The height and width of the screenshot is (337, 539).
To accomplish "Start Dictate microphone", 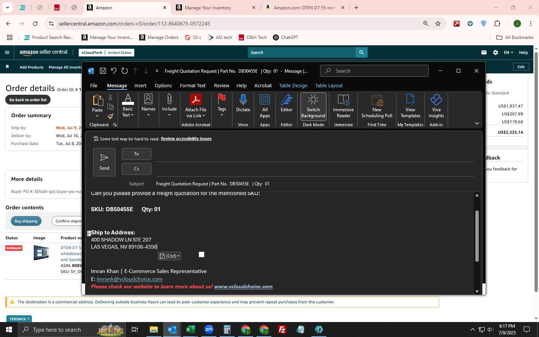I will pos(243,104).
